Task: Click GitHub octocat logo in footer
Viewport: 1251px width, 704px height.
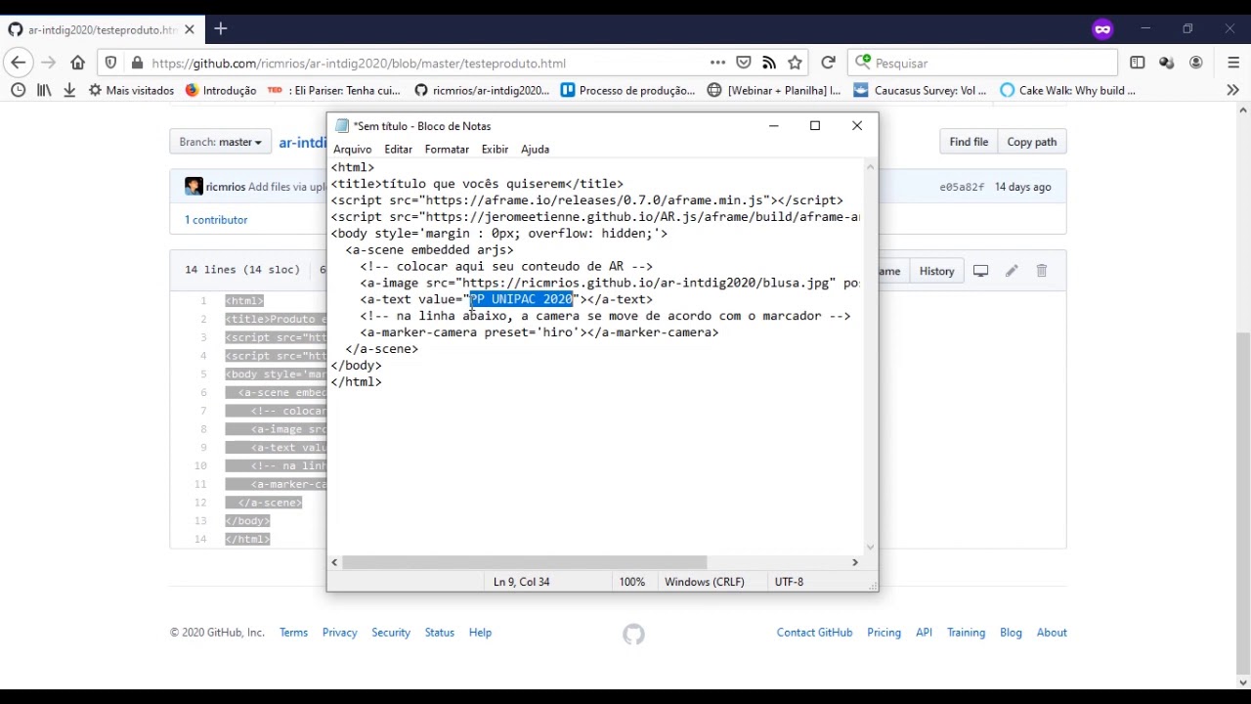Action: 633,635
